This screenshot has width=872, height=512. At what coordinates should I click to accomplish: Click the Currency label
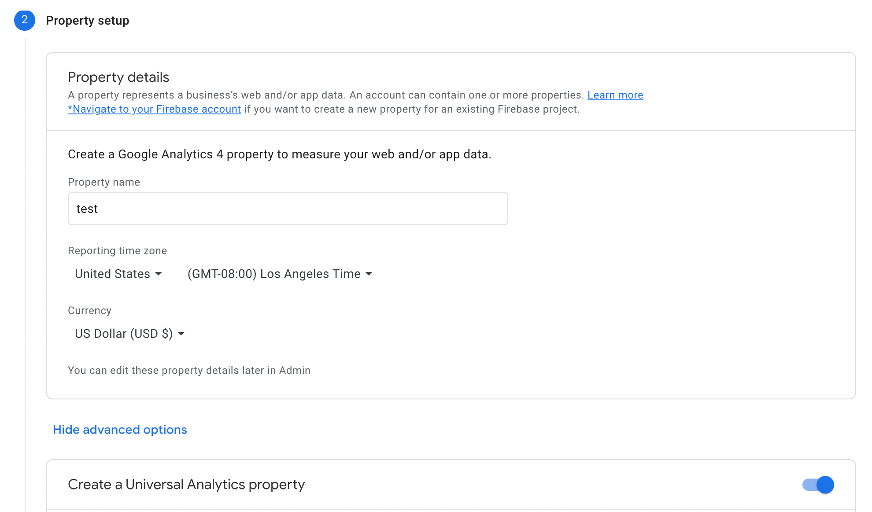(89, 311)
